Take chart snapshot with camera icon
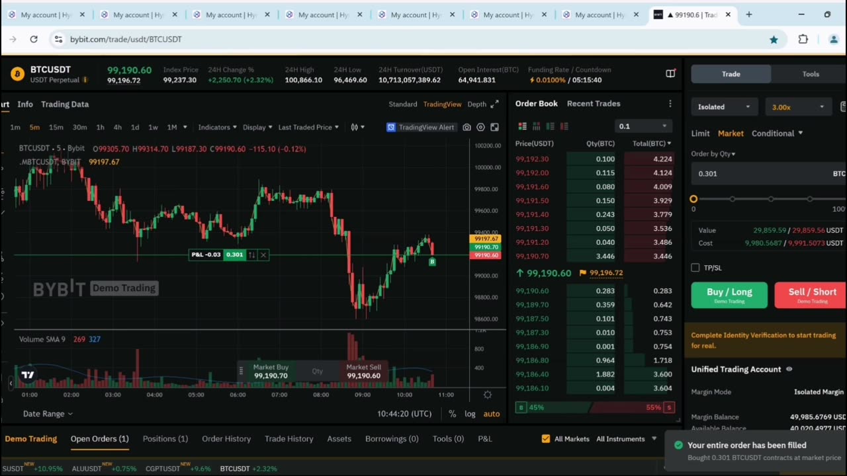This screenshot has height=476, width=847. [x=467, y=127]
